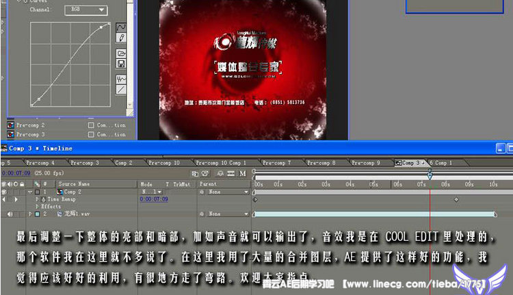Click the wav layer label color swatch
Screen dimensions: 513x295
38,214
